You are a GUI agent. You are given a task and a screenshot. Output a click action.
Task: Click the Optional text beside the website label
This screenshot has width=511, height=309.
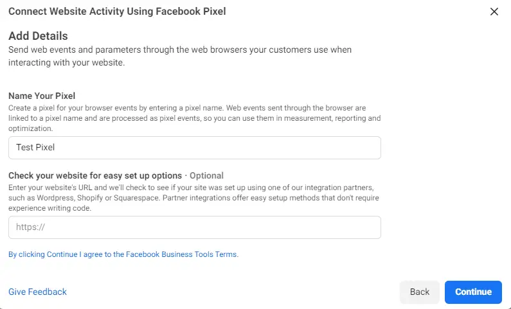coord(206,175)
